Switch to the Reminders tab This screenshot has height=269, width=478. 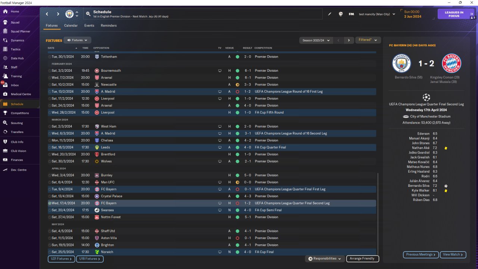tap(109, 26)
